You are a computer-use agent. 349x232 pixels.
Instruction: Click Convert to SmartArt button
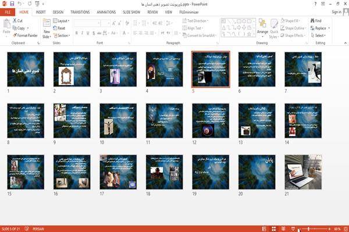(200, 35)
